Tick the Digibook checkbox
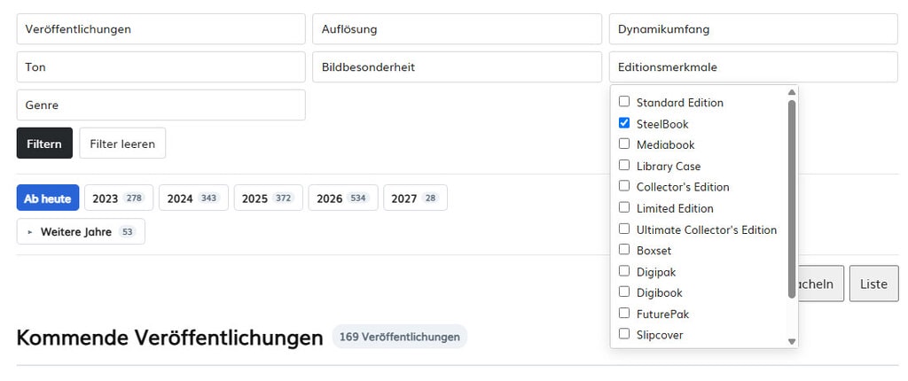The width and height of the screenshot is (908, 381). [623, 292]
